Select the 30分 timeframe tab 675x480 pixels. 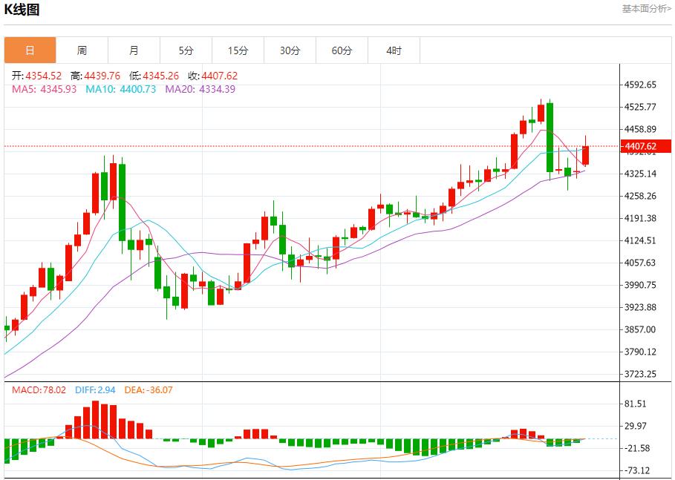tap(290, 50)
